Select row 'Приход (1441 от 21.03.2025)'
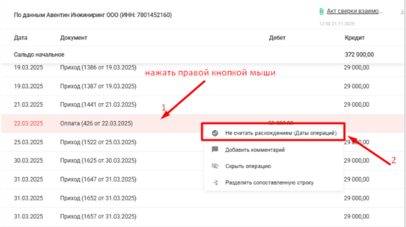Screen dimensions: 406x227 203,105
